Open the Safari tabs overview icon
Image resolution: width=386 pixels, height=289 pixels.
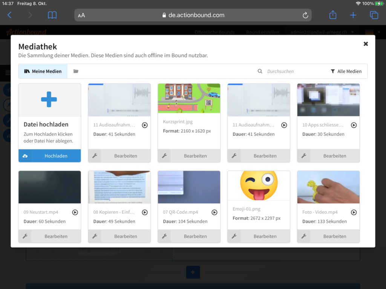click(374, 15)
